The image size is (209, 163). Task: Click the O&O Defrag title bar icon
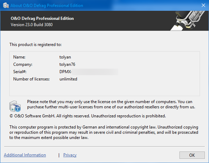click(x=5, y=6)
